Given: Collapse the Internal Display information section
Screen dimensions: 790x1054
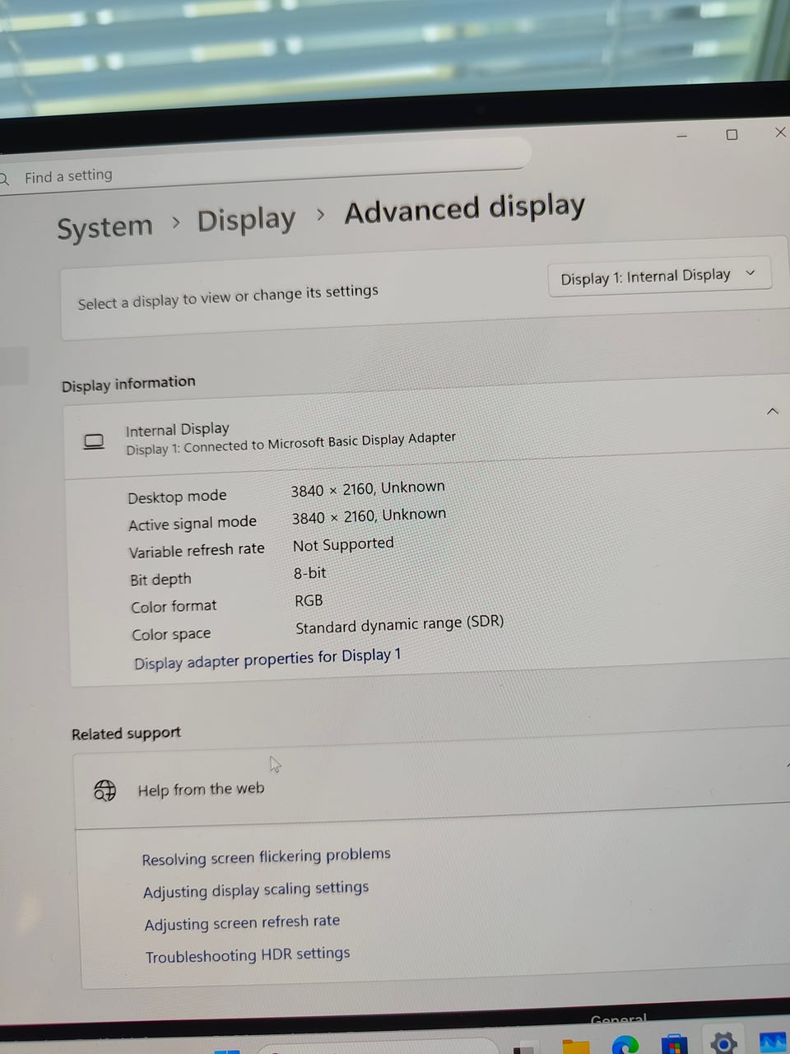Looking at the screenshot, I should tap(772, 411).
